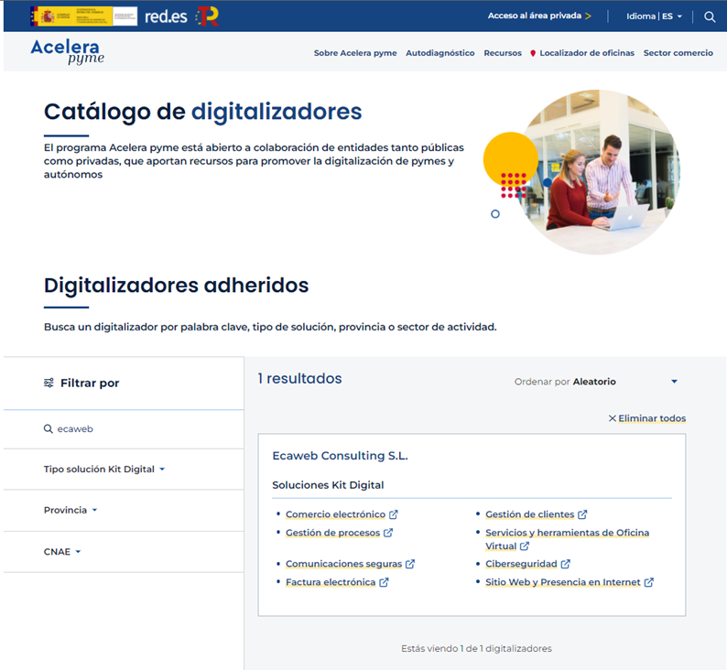This screenshot has height=670, width=727.
Task: Click the red.es logo
Action: point(166,16)
